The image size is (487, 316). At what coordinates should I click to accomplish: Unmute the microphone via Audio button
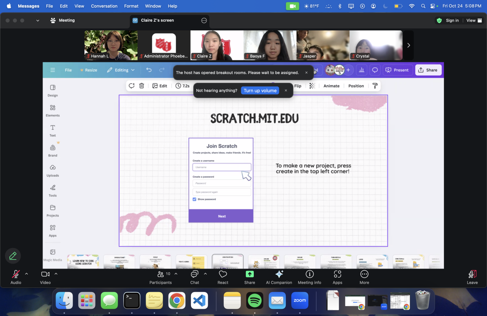(16, 277)
